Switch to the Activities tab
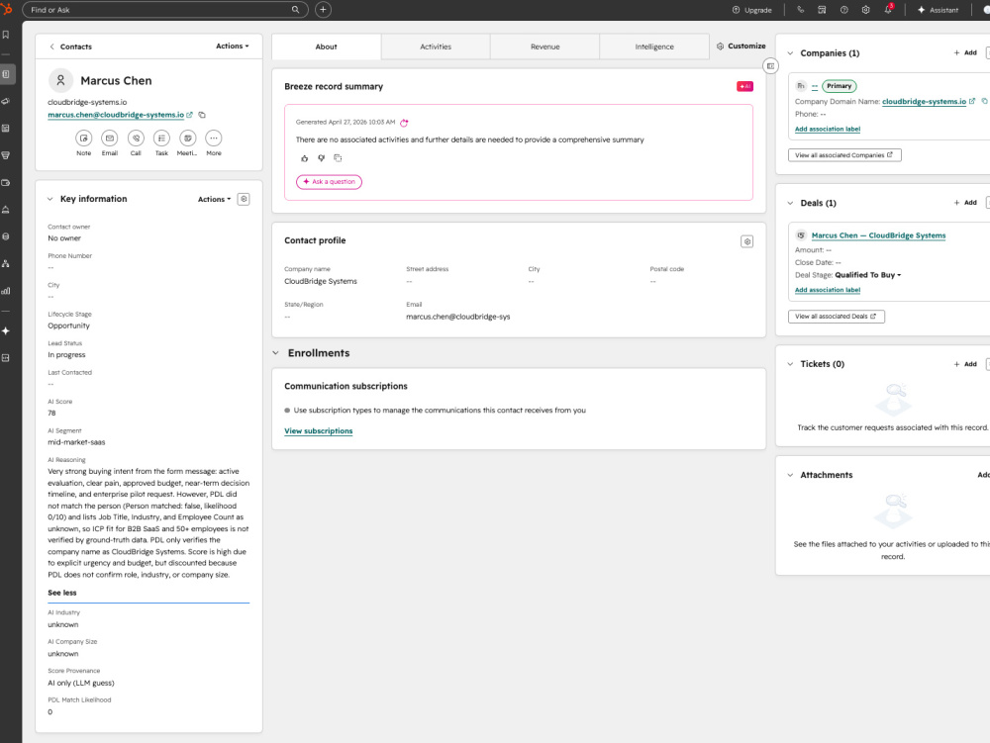The width and height of the screenshot is (990, 743). tap(436, 46)
